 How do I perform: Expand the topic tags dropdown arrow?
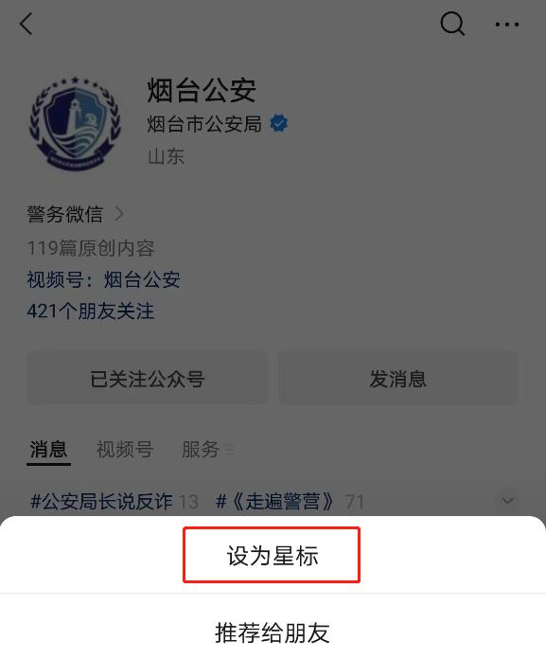507,501
